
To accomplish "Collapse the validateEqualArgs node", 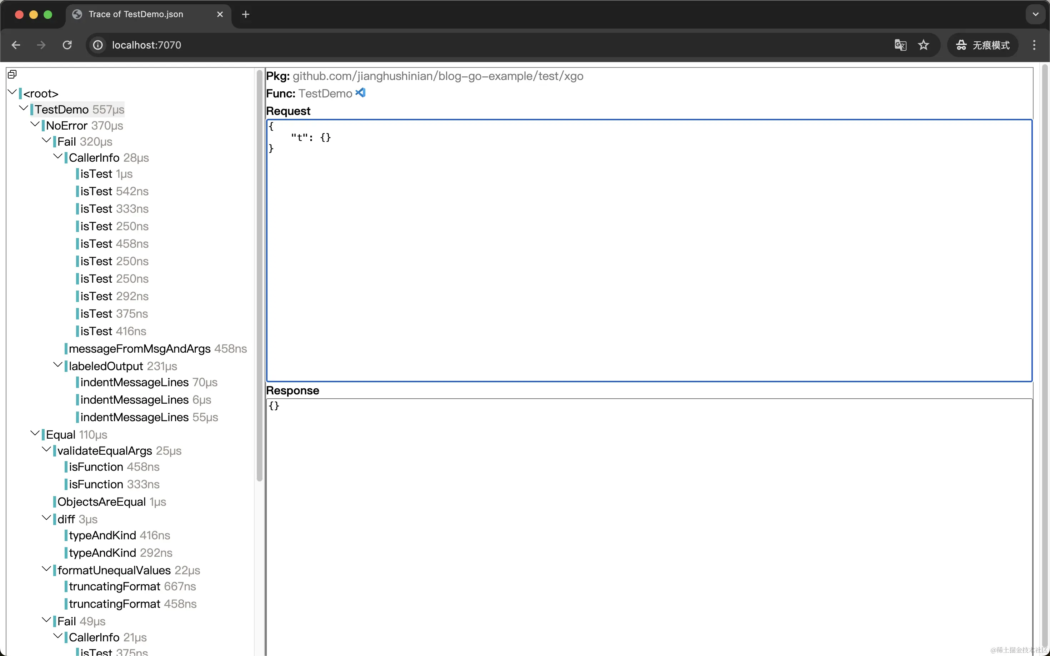I will coord(46,449).
